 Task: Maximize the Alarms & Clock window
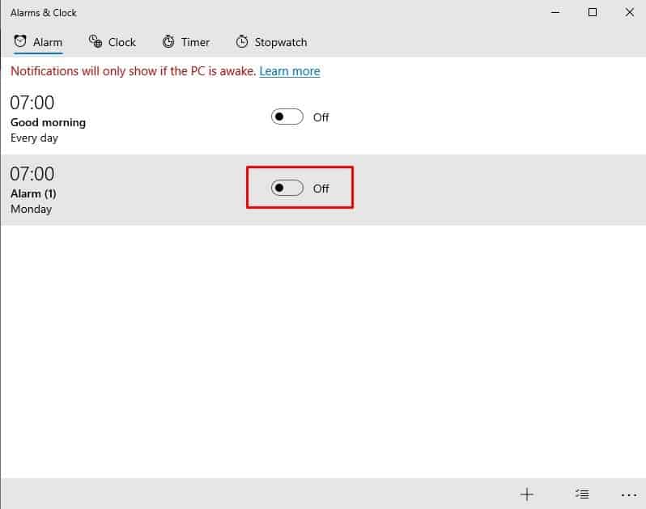(592, 12)
